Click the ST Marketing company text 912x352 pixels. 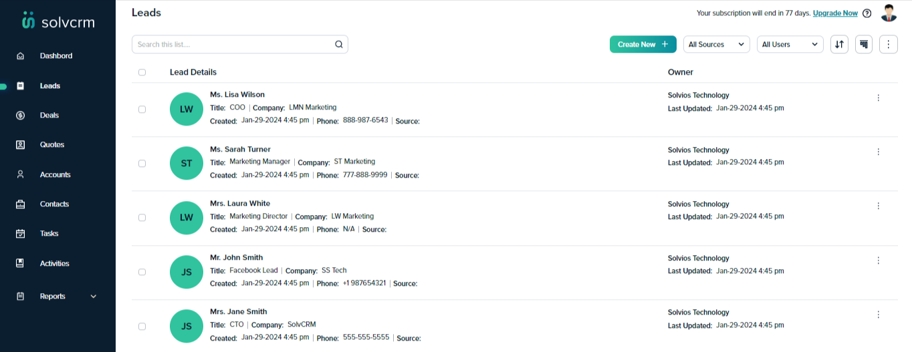coord(354,162)
